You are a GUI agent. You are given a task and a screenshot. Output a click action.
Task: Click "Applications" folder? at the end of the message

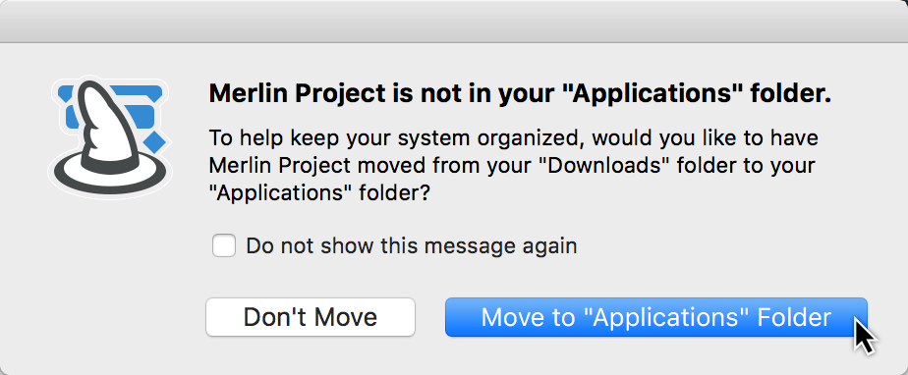pyautogui.click(x=319, y=193)
